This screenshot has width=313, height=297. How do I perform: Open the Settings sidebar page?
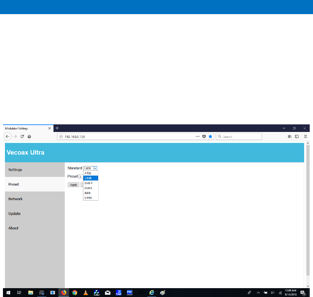pos(35,170)
